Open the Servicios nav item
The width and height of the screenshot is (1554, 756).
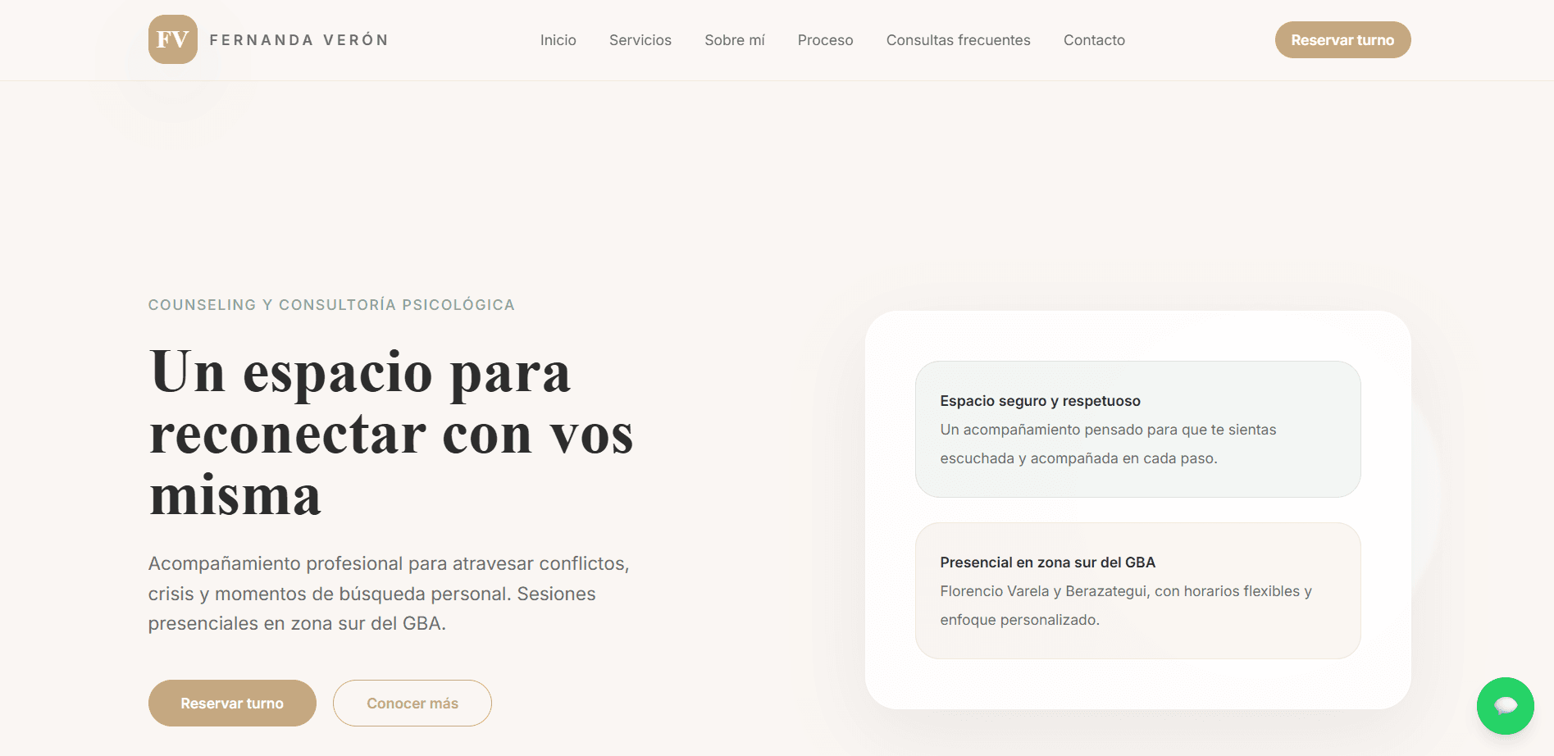640,40
